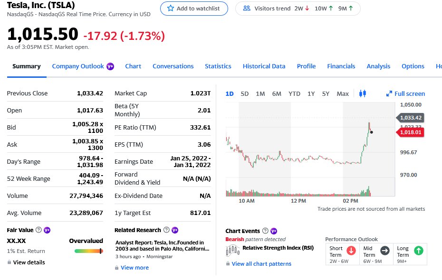Click the lock icon beside View details

[10, 262]
